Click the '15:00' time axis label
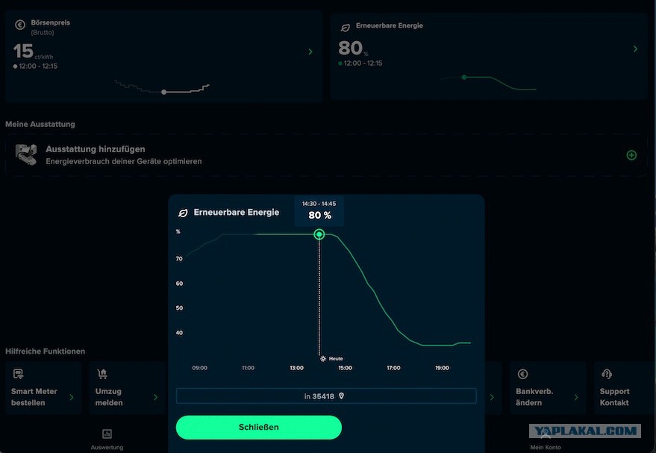Image resolution: width=656 pixels, height=453 pixels. tap(345, 368)
